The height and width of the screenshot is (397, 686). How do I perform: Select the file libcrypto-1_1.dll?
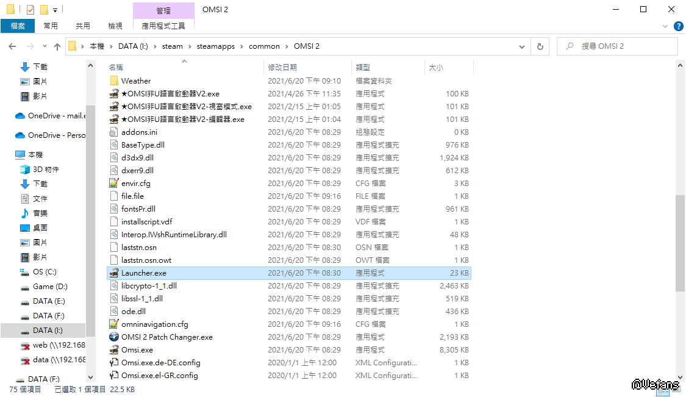pos(149,286)
